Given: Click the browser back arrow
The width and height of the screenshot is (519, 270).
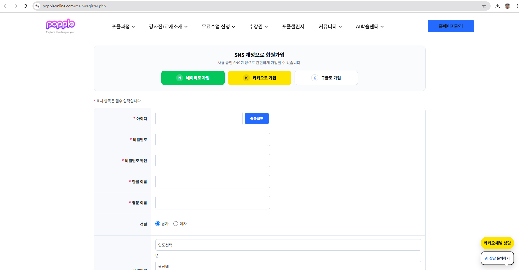Looking at the screenshot, I should 6,6.
